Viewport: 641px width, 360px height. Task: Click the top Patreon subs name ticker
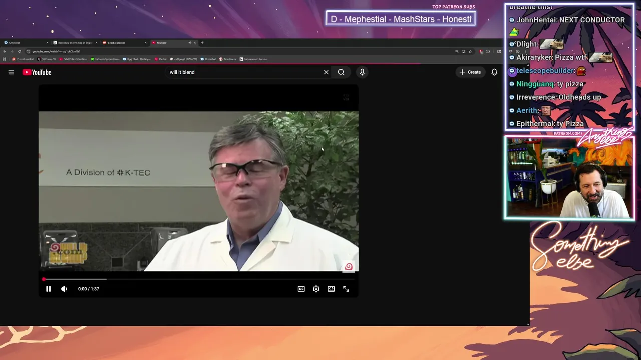click(x=401, y=19)
